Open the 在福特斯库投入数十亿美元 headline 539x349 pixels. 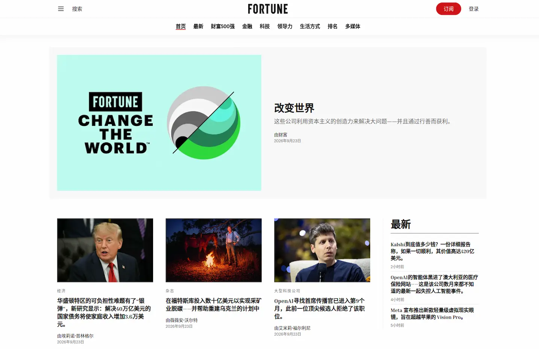click(x=214, y=305)
